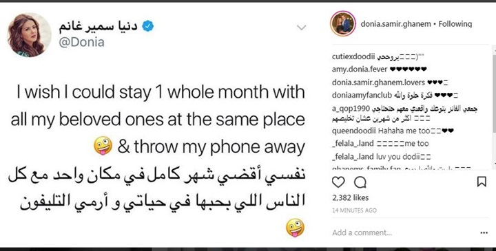Visit queendoodii commenter profile

click(354, 131)
